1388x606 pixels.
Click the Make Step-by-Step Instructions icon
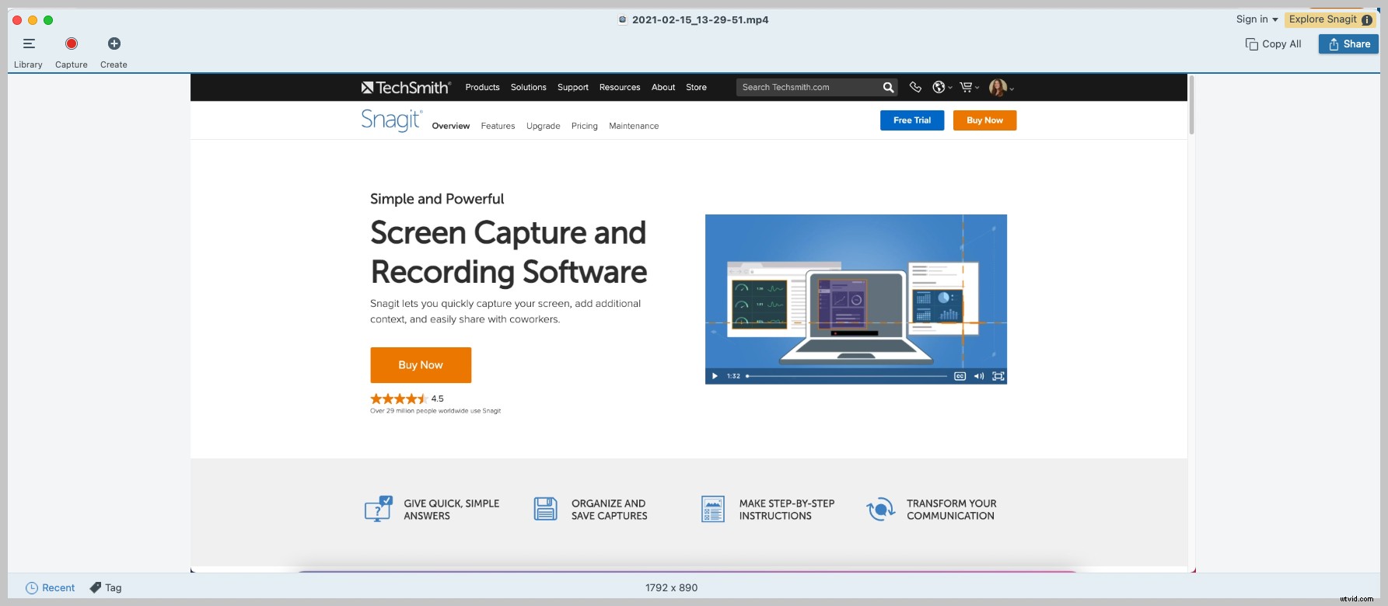(x=713, y=509)
